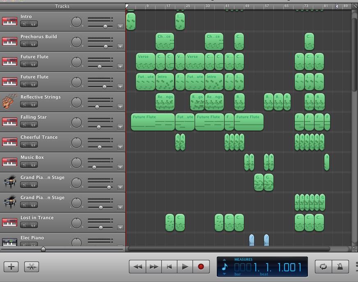Click the Elec Piano track instrument icon
The image size is (358, 282).
pyautogui.click(x=9, y=242)
